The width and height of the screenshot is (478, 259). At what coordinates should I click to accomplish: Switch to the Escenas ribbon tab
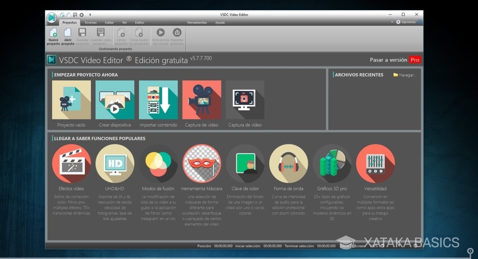click(x=91, y=22)
